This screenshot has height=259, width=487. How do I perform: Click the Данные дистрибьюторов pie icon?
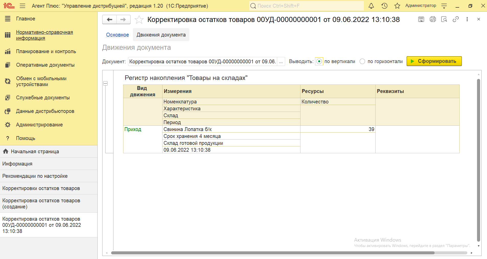(8, 111)
